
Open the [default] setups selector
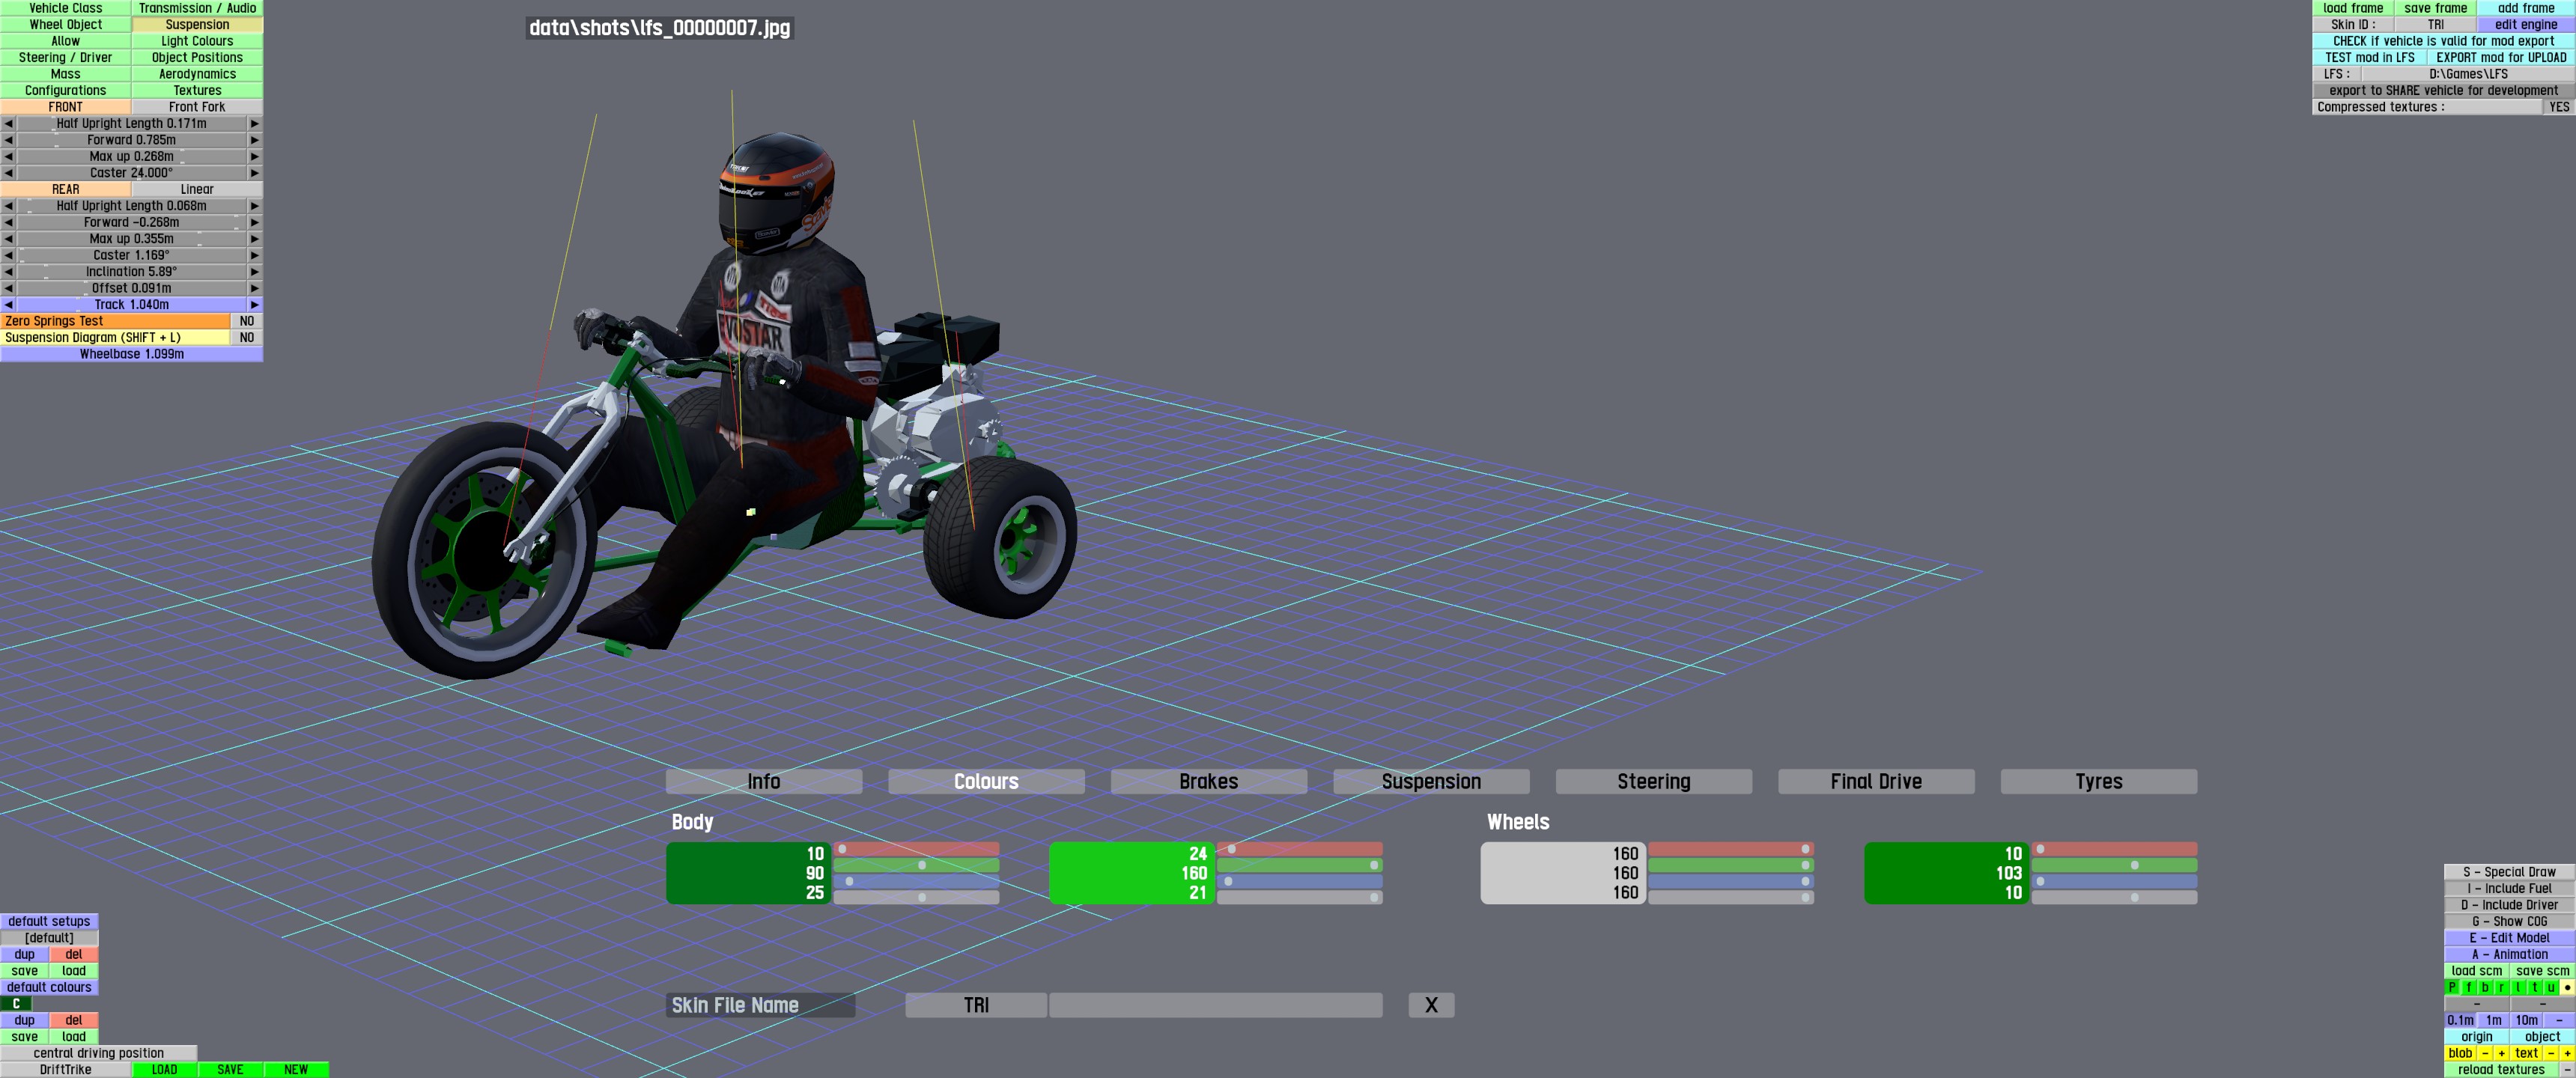pos(49,938)
